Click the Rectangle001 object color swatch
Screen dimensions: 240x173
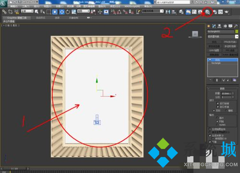click(x=237, y=31)
